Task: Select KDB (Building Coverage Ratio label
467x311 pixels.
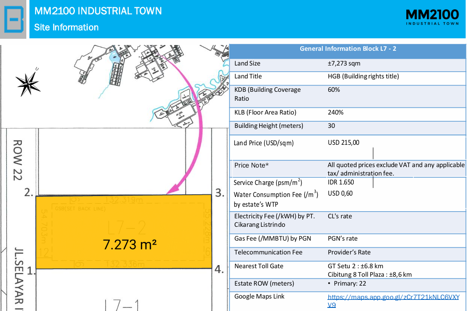Action: [x=268, y=94]
